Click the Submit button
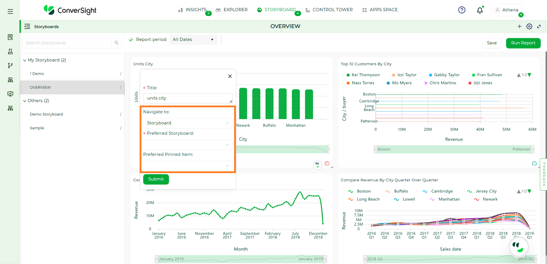The width and height of the screenshot is (547, 264). (x=156, y=179)
